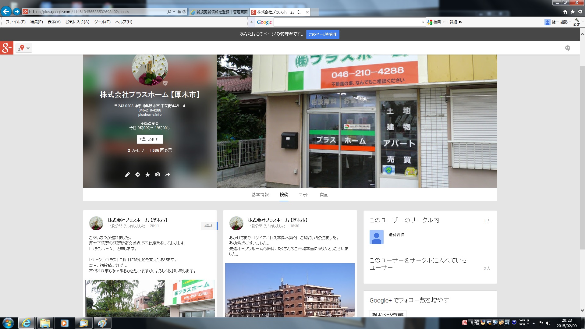Click the star review icon on profile
585x329 pixels.
[148, 175]
